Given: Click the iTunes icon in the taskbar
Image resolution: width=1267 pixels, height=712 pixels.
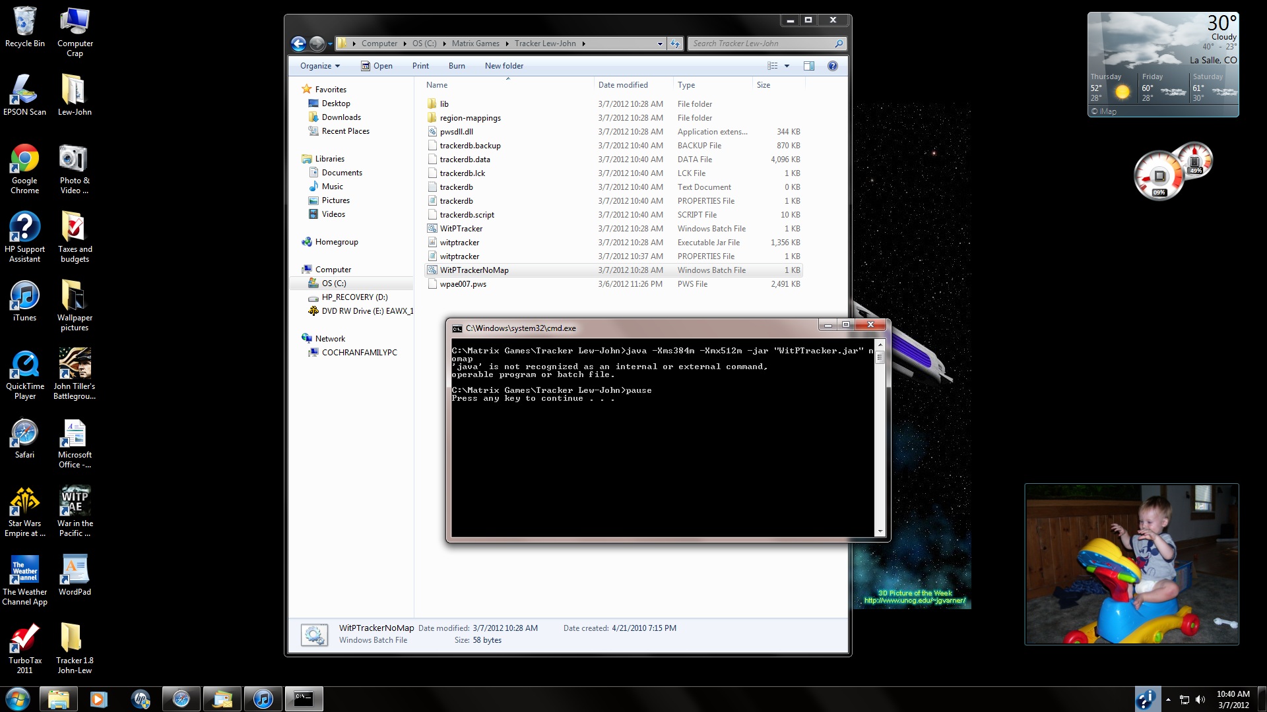Looking at the screenshot, I should click(263, 699).
